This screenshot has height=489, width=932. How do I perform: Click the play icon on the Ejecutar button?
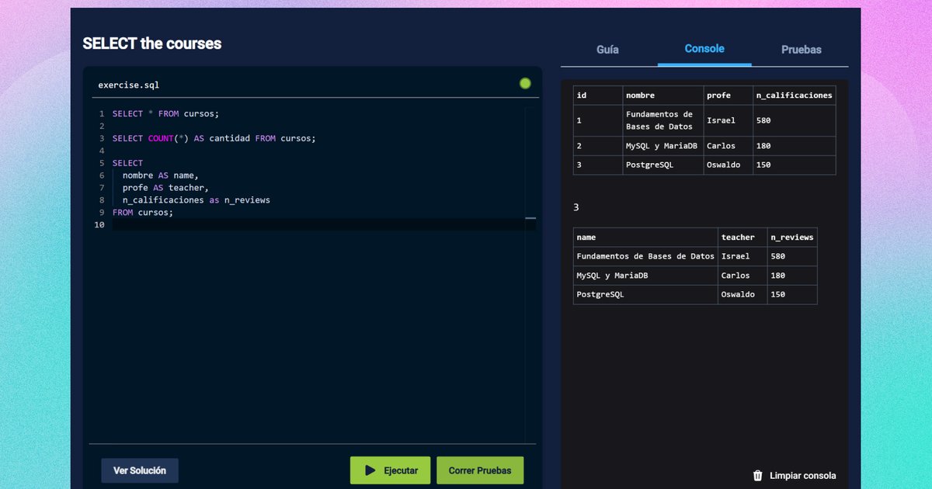click(x=370, y=470)
